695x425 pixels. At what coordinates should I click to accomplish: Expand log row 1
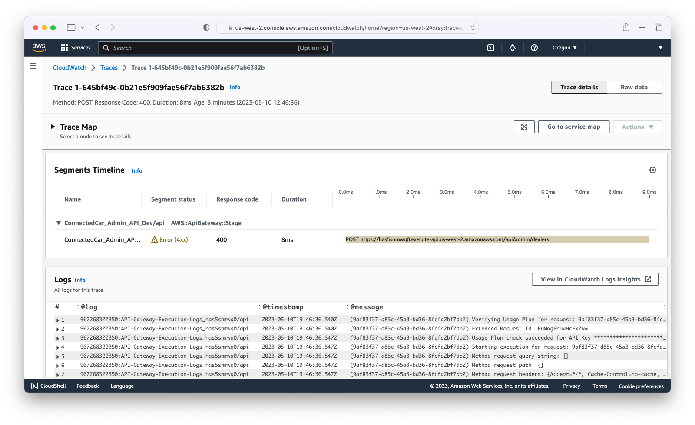tap(57, 320)
